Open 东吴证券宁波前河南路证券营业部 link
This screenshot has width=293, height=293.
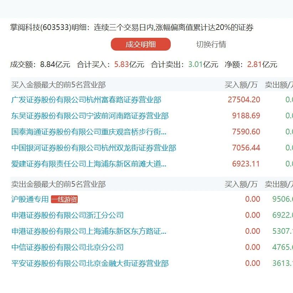tap(90, 116)
